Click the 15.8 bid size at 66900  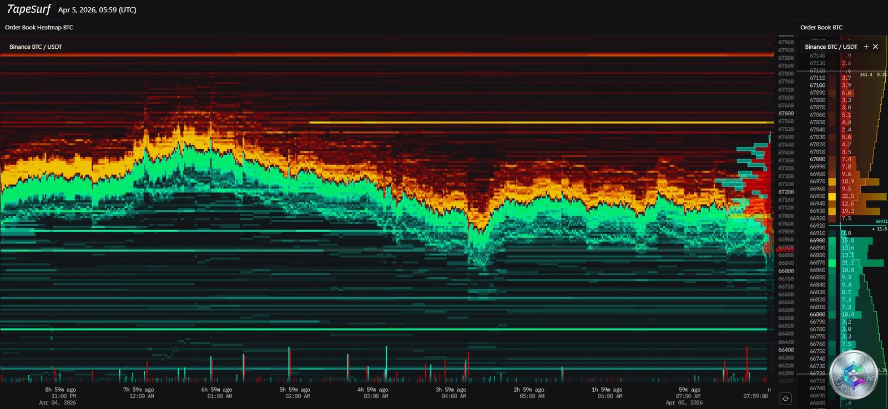[x=847, y=241]
